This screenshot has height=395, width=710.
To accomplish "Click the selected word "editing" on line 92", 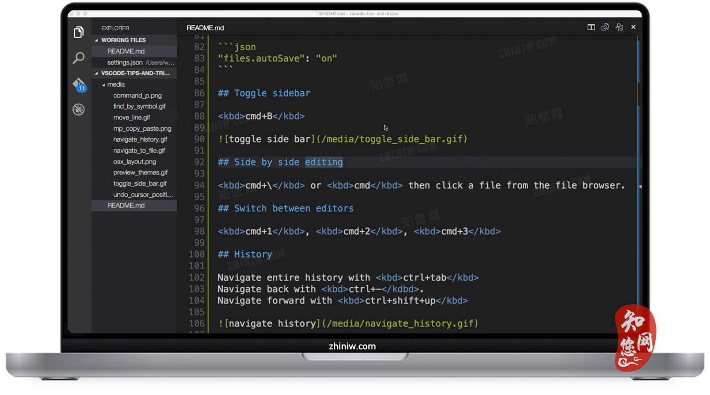I will pos(324,162).
